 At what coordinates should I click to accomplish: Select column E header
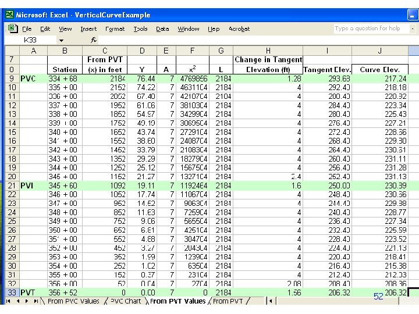point(166,51)
